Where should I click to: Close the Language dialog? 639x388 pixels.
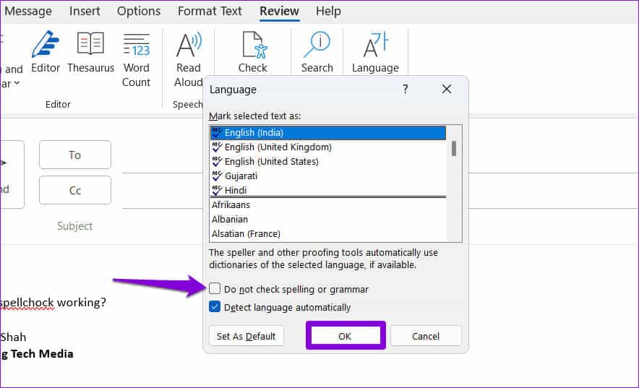[x=447, y=89]
